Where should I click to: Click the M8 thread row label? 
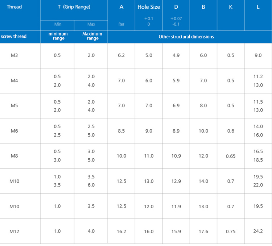15,156
